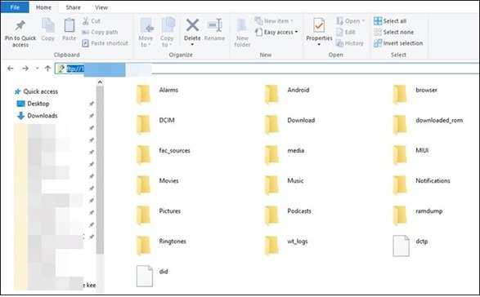Viewport: 480px width, 297px height.
Task: Expand the Delete dropdown arrow
Action: click(x=192, y=45)
